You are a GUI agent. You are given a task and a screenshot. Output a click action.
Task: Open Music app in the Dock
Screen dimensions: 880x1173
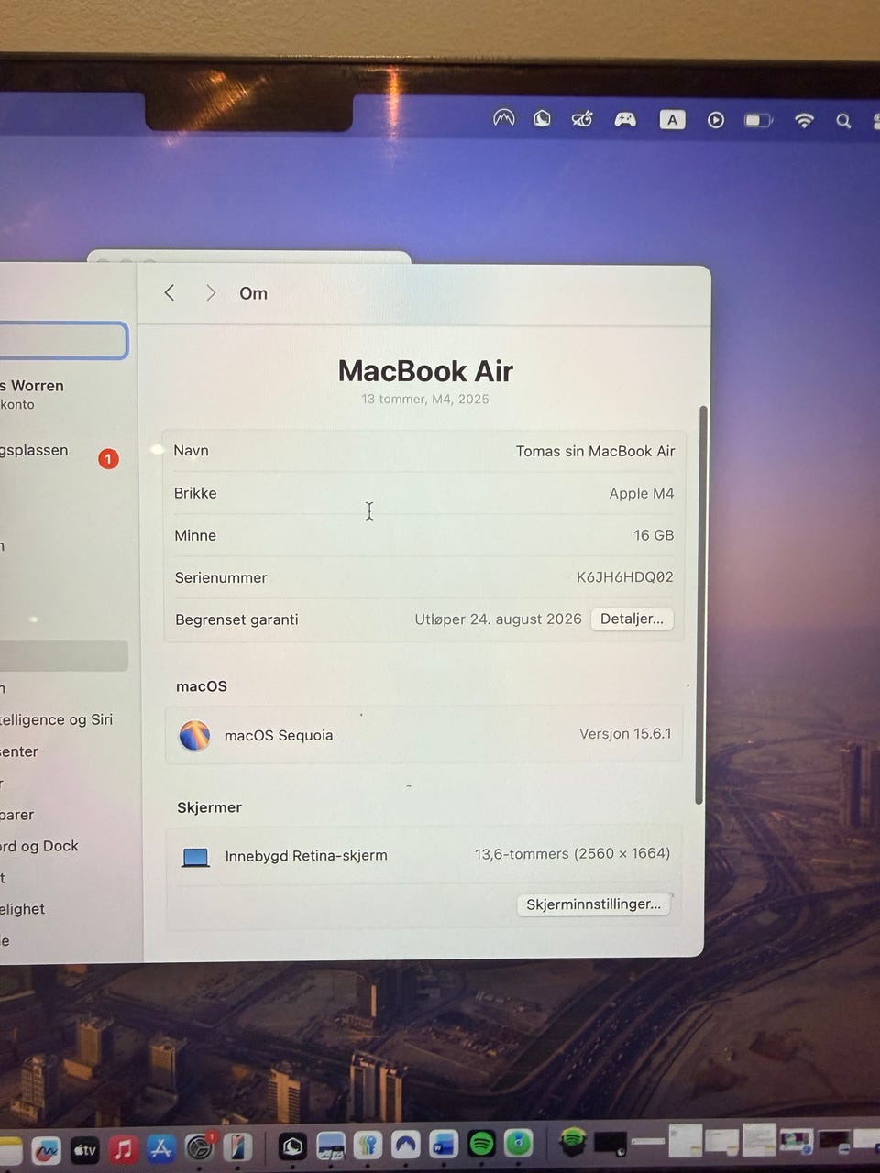[x=123, y=1148]
